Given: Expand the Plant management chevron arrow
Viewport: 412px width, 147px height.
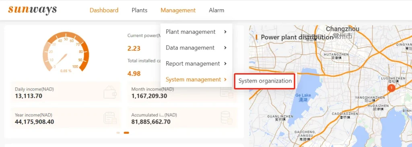Looking at the screenshot, I should 225,32.
